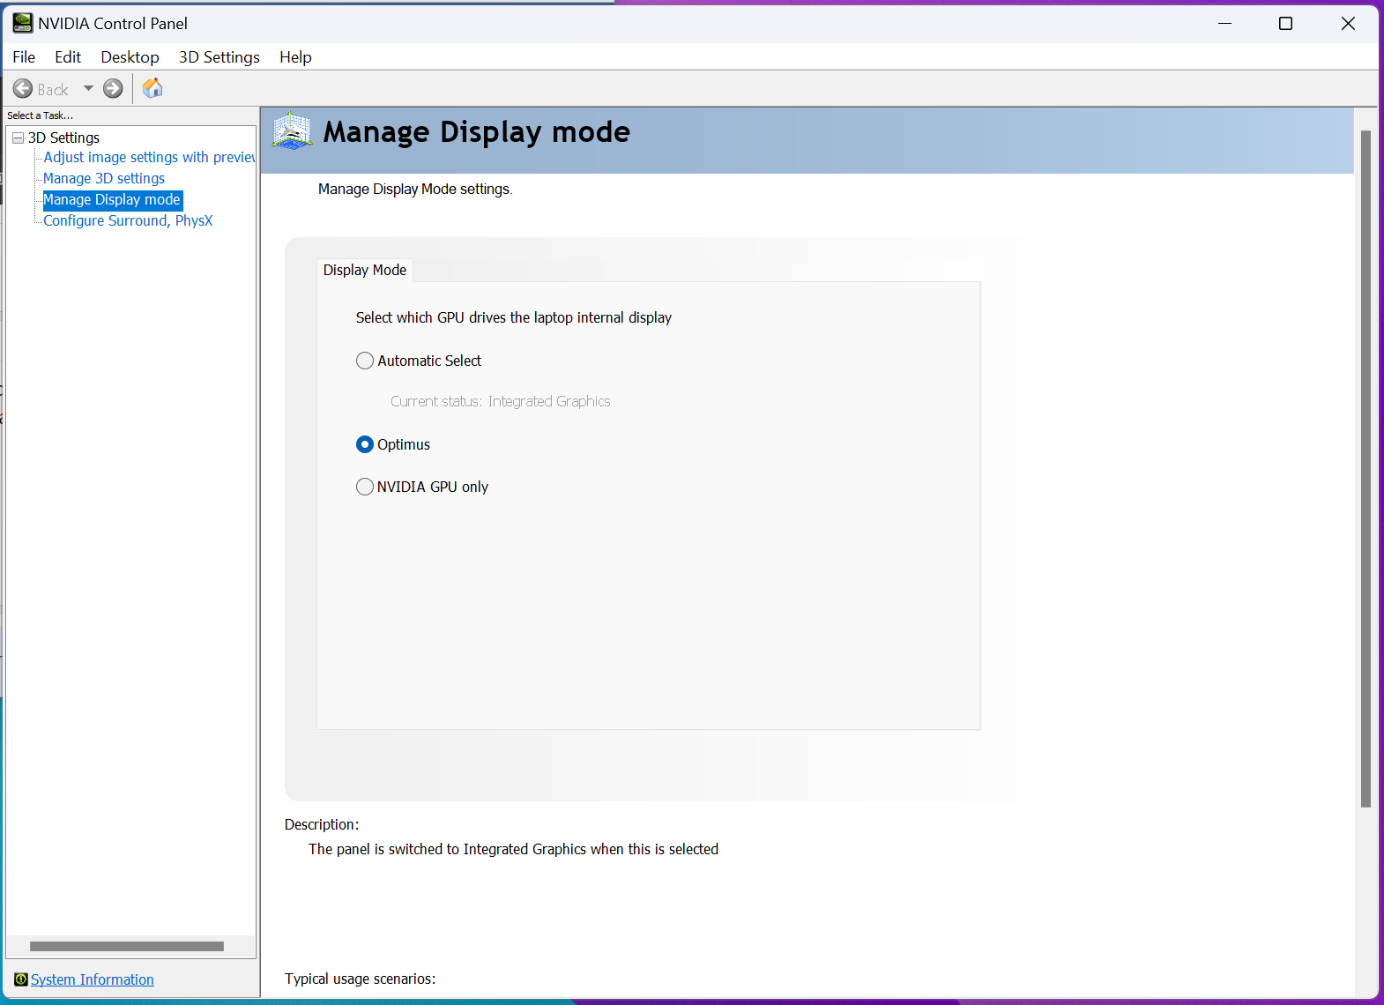Click the 'Description:' label
Screen dimensions: 1384x1005
(x=322, y=824)
